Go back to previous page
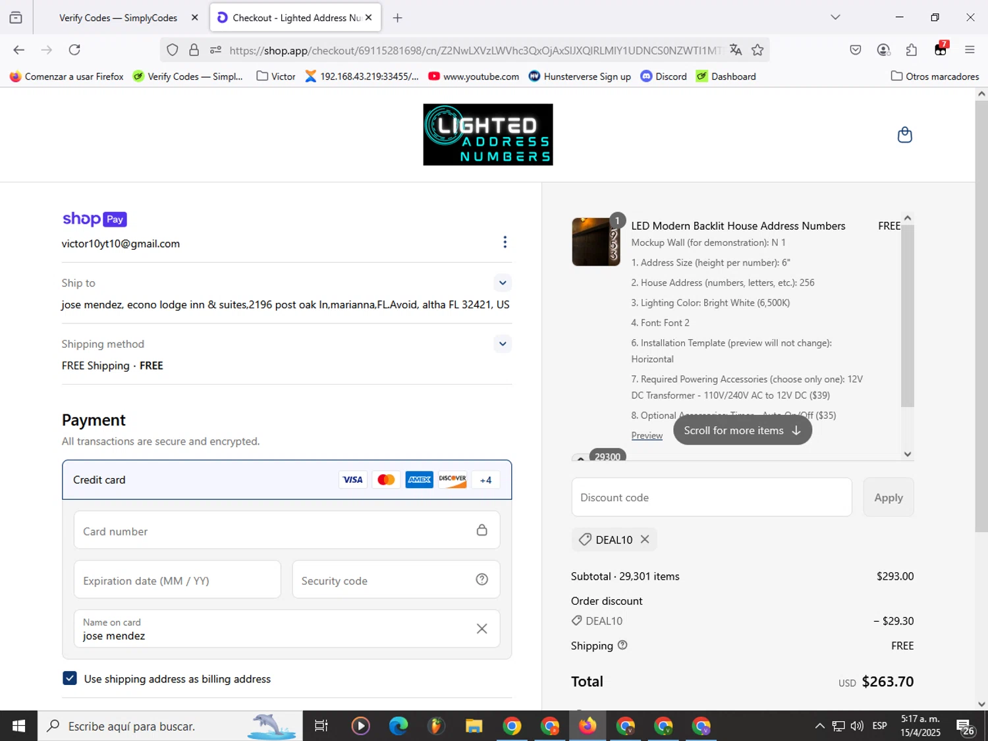Viewport: 988px width, 741px height. pyautogui.click(x=18, y=50)
